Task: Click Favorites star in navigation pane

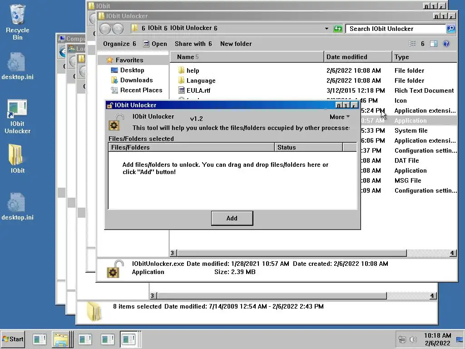Action: click(110, 60)
